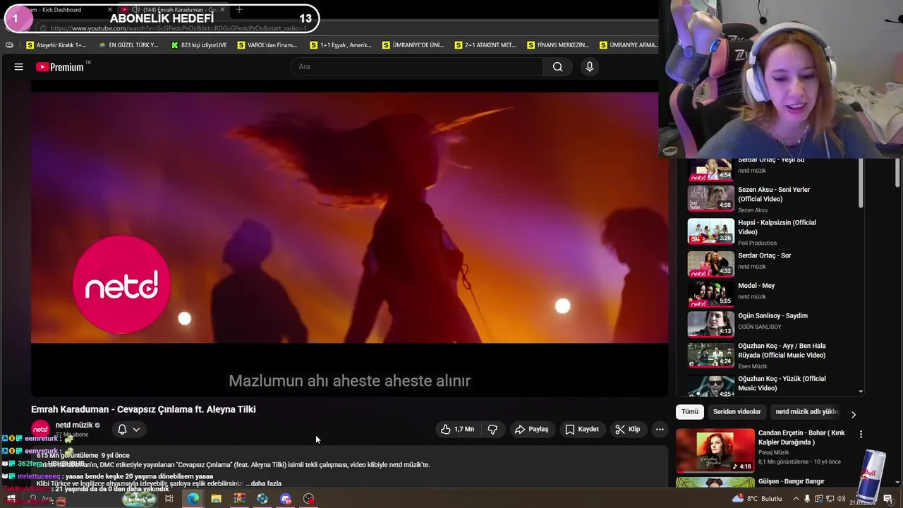Image resolution: width=903 pixels, height=508 pixels.
Task: Select the Seriden videolar chip
Action: (x=737, y=411)
